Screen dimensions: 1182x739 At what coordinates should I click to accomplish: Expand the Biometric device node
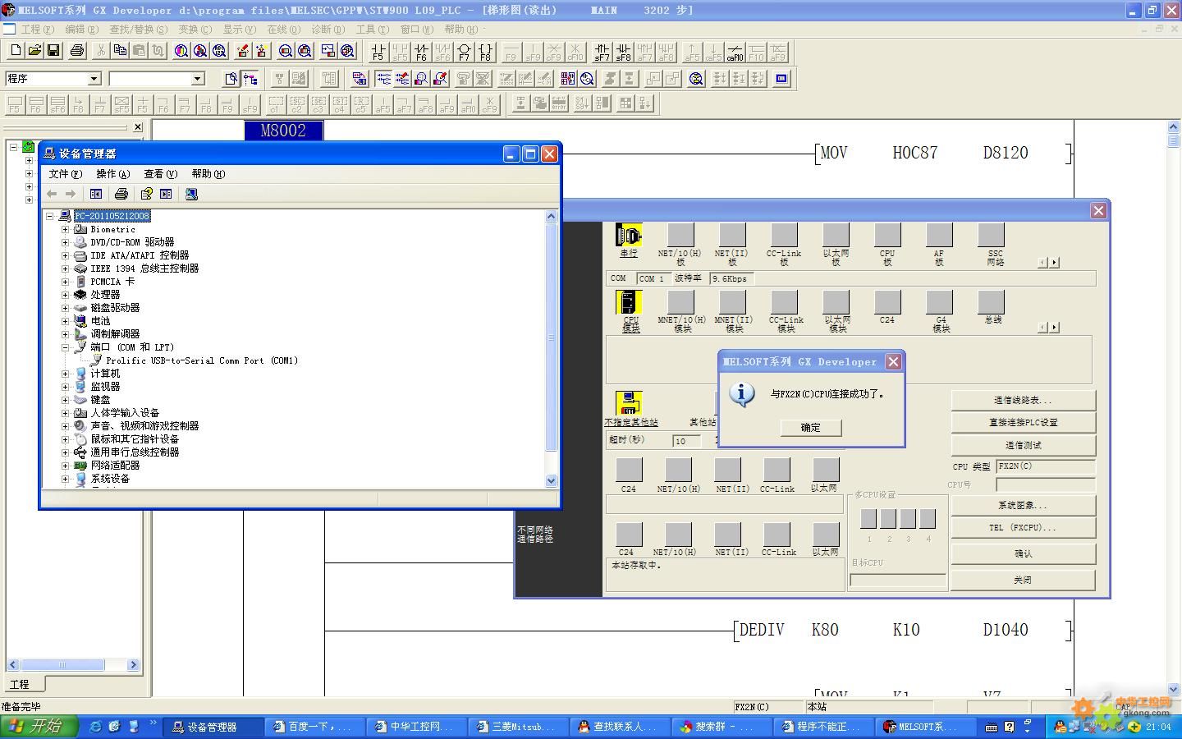[66, 229]
